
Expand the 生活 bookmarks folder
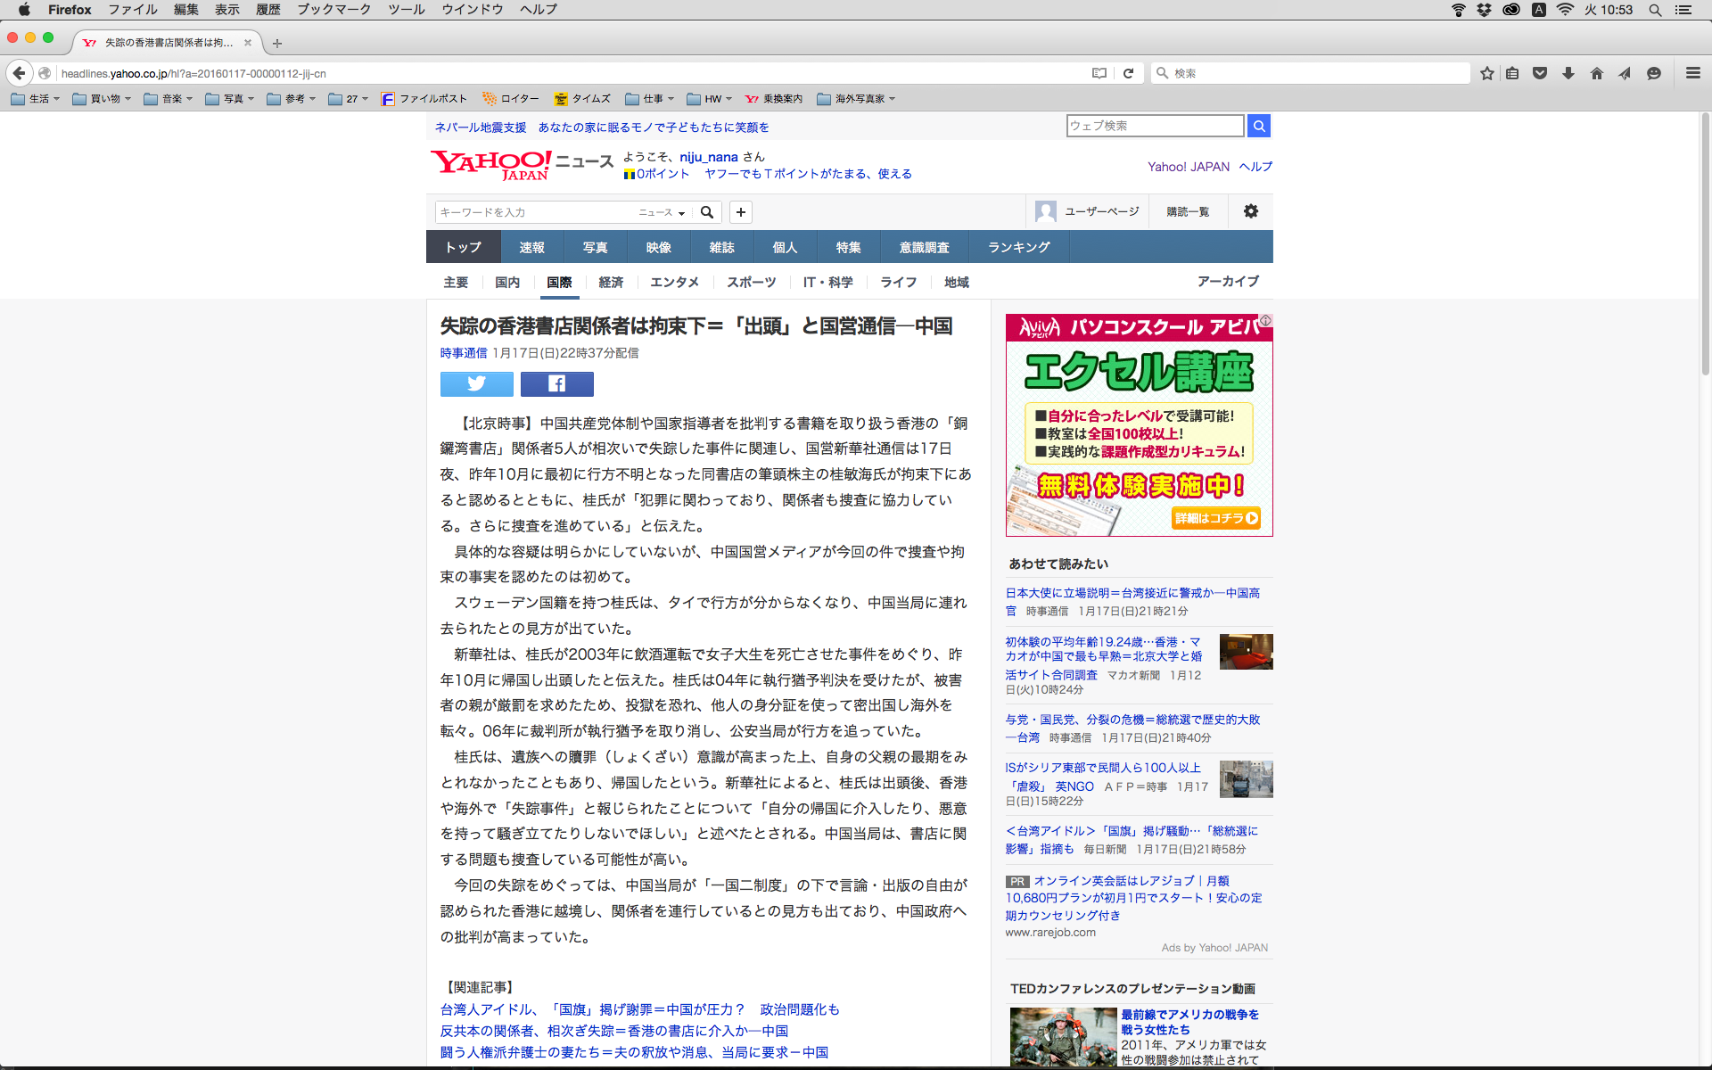(x=36, y=99)
